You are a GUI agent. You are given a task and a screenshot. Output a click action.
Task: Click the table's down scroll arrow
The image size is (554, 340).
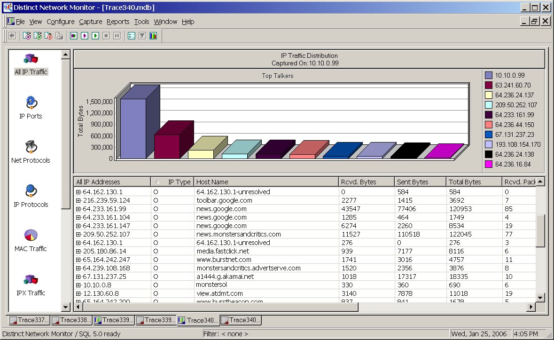click(x=540, y=297)
